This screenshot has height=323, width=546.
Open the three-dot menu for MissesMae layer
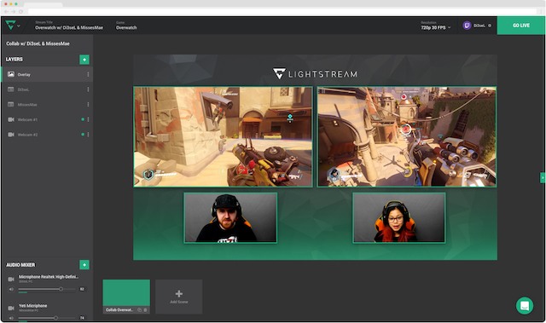coord(88,104)
